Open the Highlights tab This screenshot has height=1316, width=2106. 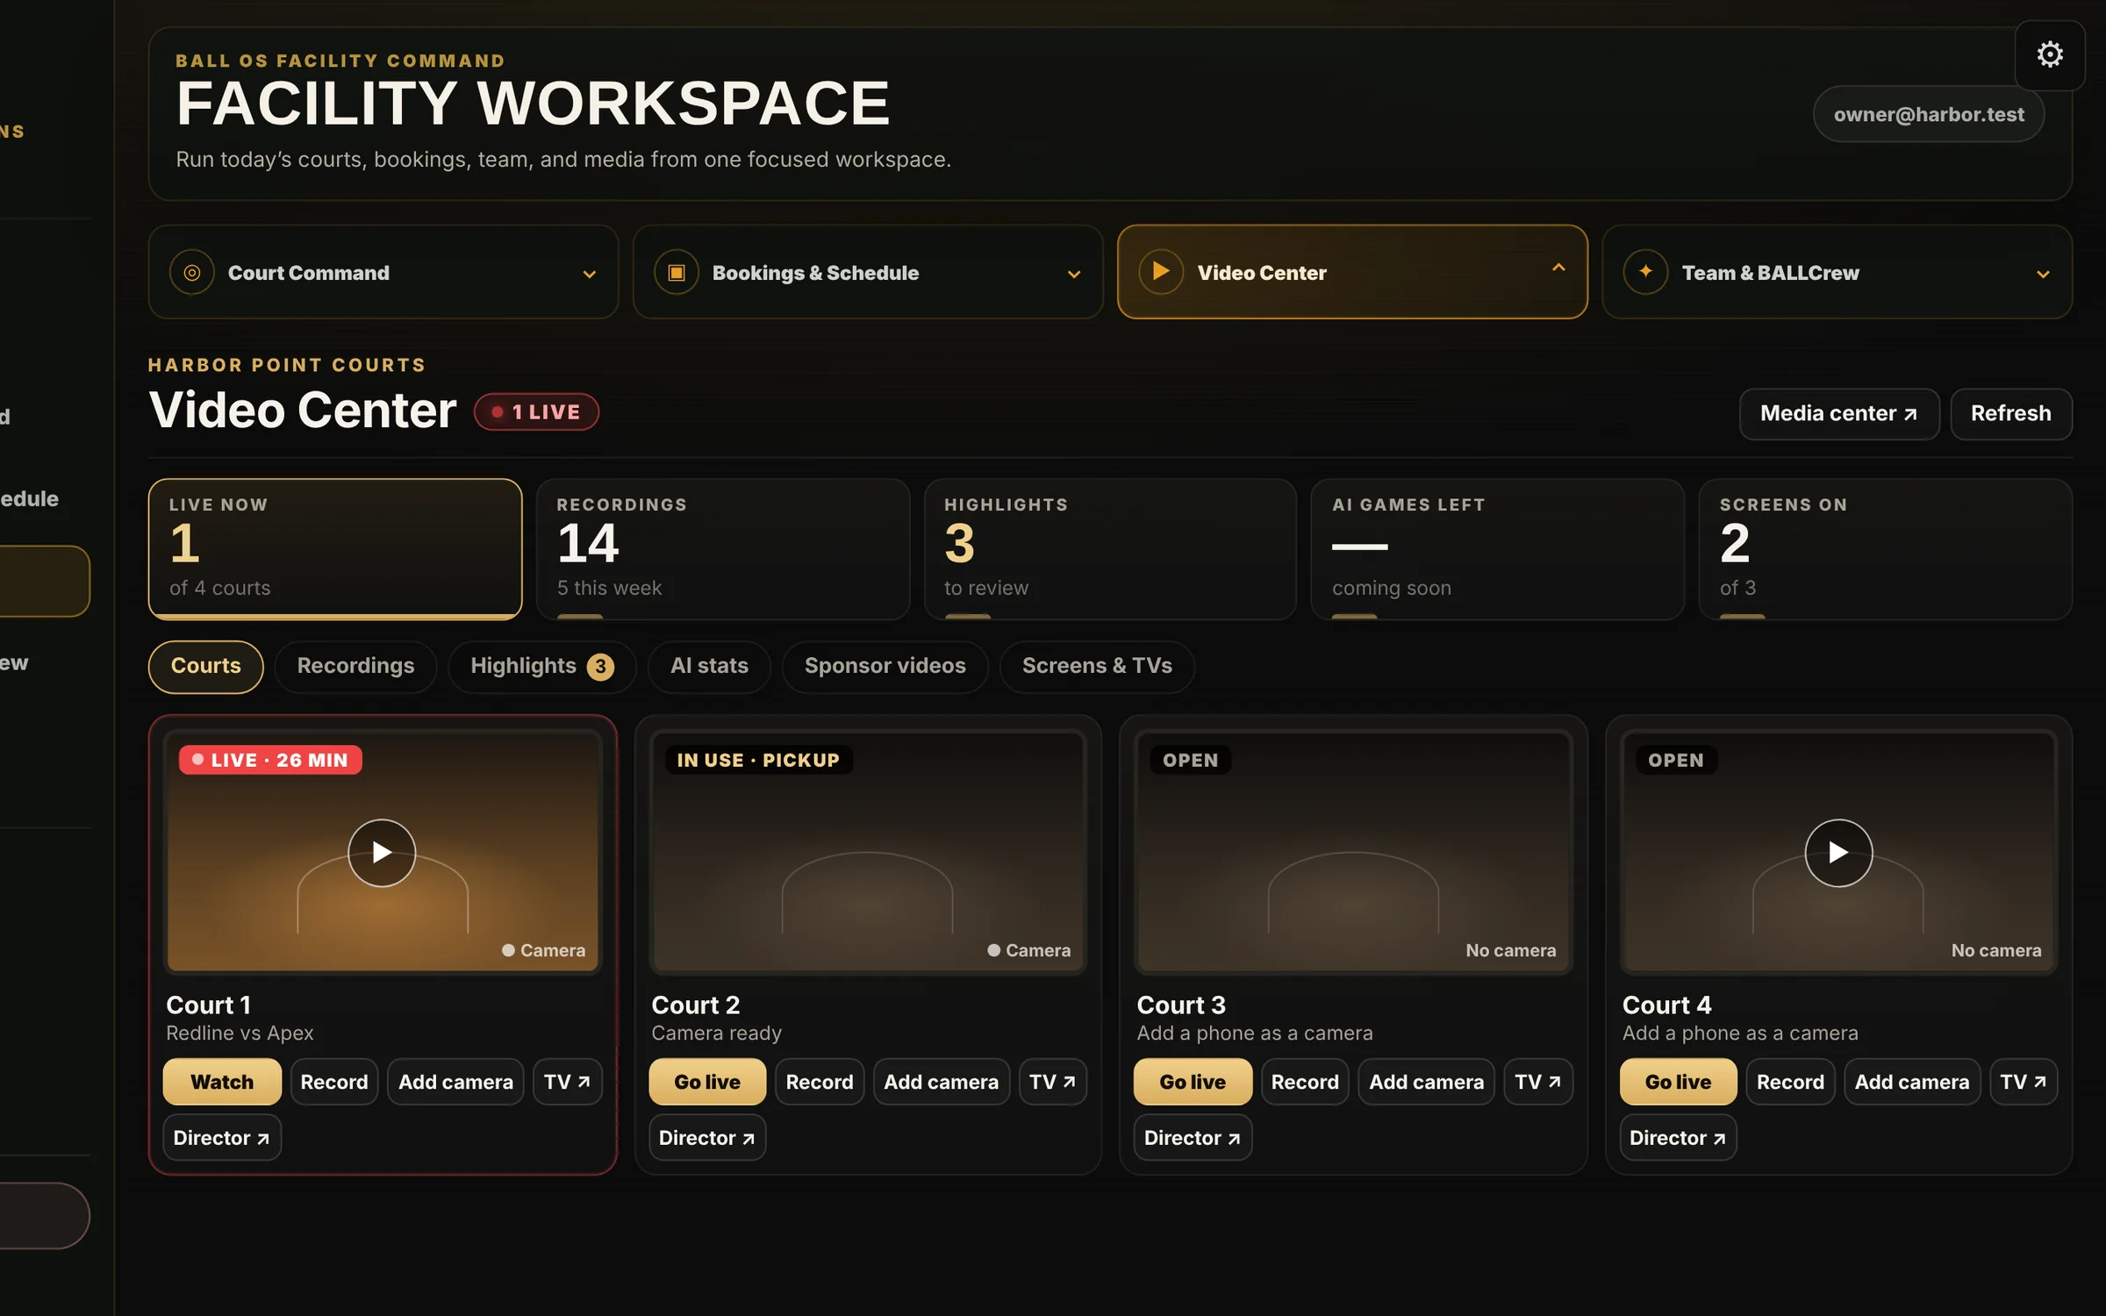pyautogui.click(x=541, y=666)
